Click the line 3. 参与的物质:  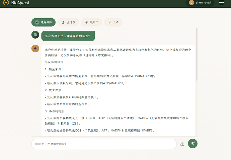pos(55,111)
